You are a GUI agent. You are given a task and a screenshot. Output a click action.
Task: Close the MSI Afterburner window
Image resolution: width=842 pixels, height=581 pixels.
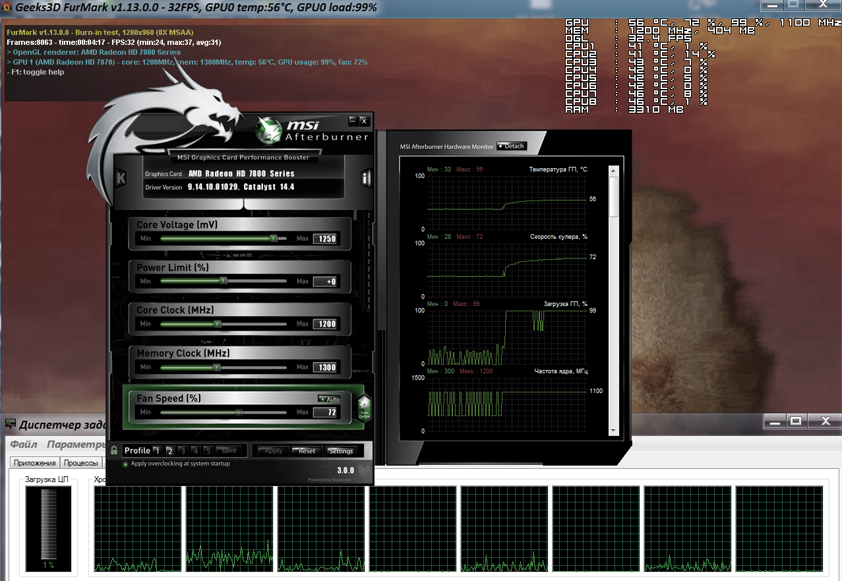click(x=363, y=121)
